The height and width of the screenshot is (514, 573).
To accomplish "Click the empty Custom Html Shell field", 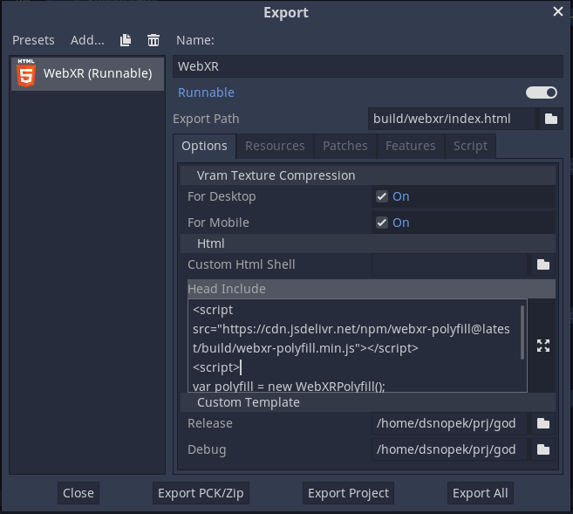I will coord(449,264).
